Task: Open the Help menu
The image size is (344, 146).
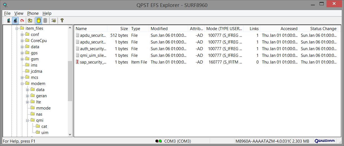Action: pyautogui.click(x=47, y=13)
